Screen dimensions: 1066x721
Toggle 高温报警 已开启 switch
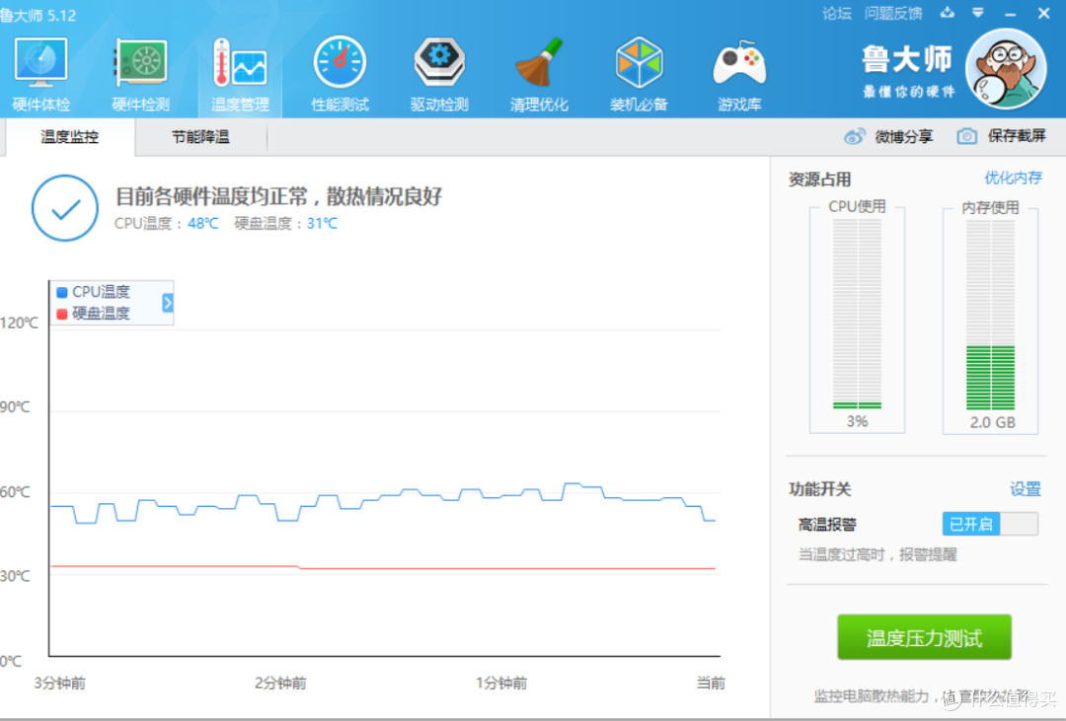990,524
